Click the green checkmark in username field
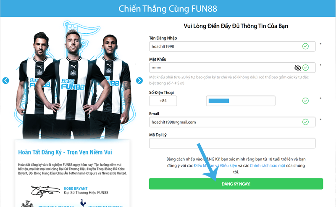 pyautogui.click(x=305, y=46)
